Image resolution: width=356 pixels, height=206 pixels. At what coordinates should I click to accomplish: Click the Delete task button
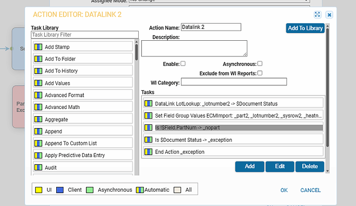pyautogui.click(x=310, y=166)
